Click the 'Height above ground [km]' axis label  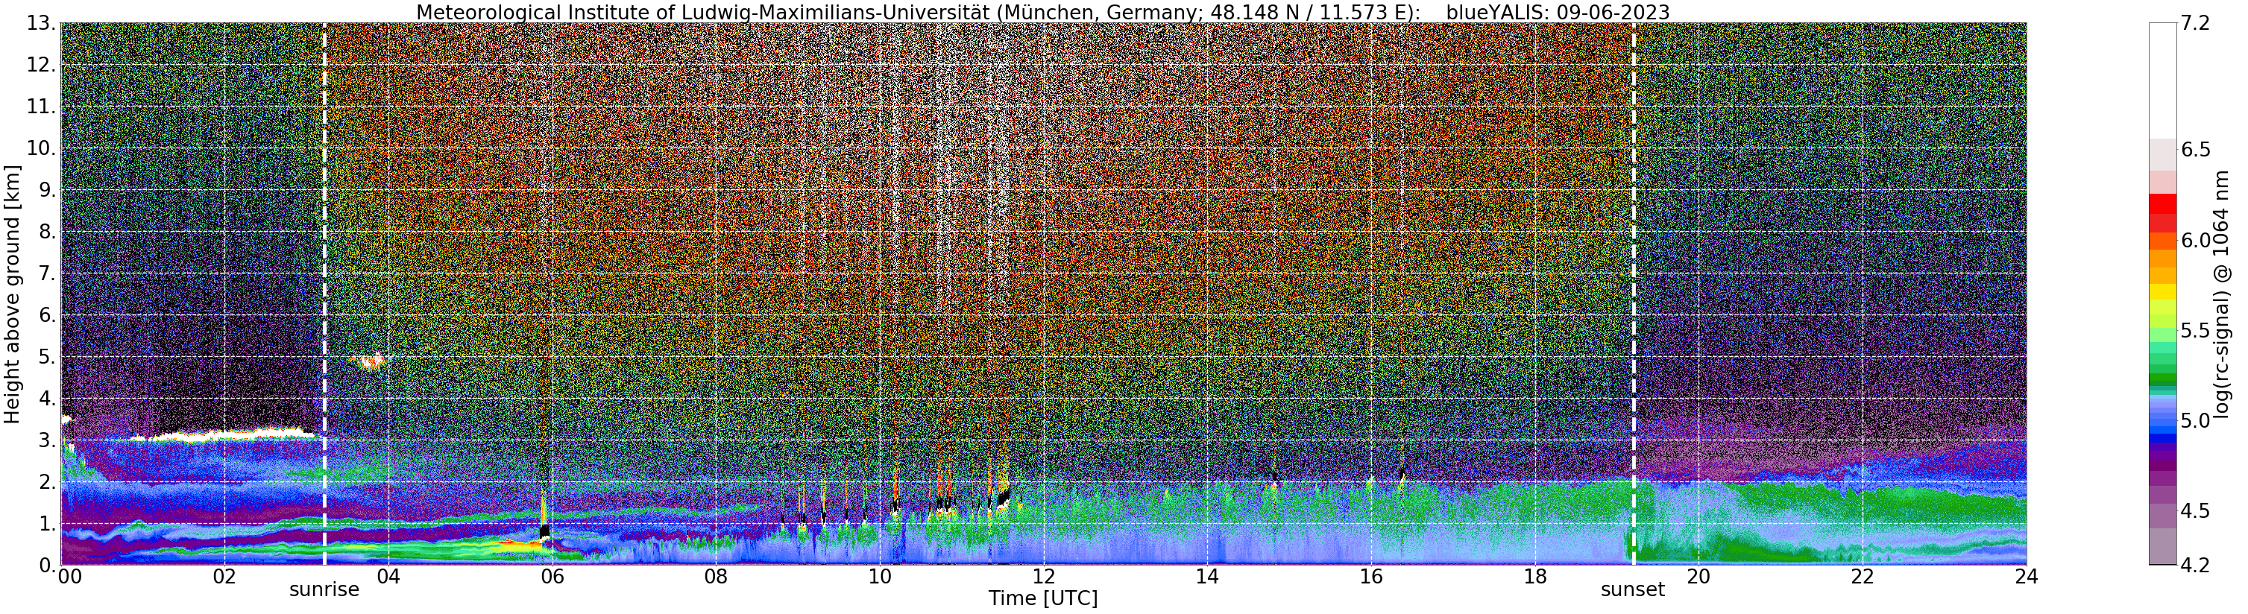tap(12, 294)
